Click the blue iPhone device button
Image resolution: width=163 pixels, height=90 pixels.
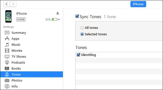[138, 4]
